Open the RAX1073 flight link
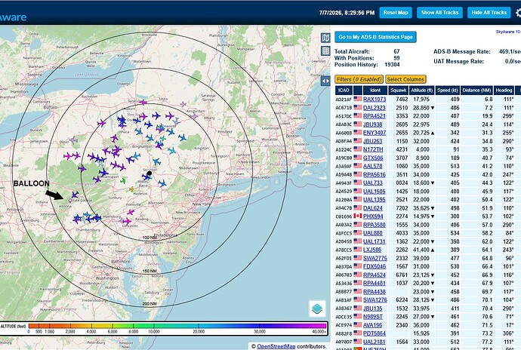 coord(375,100)
